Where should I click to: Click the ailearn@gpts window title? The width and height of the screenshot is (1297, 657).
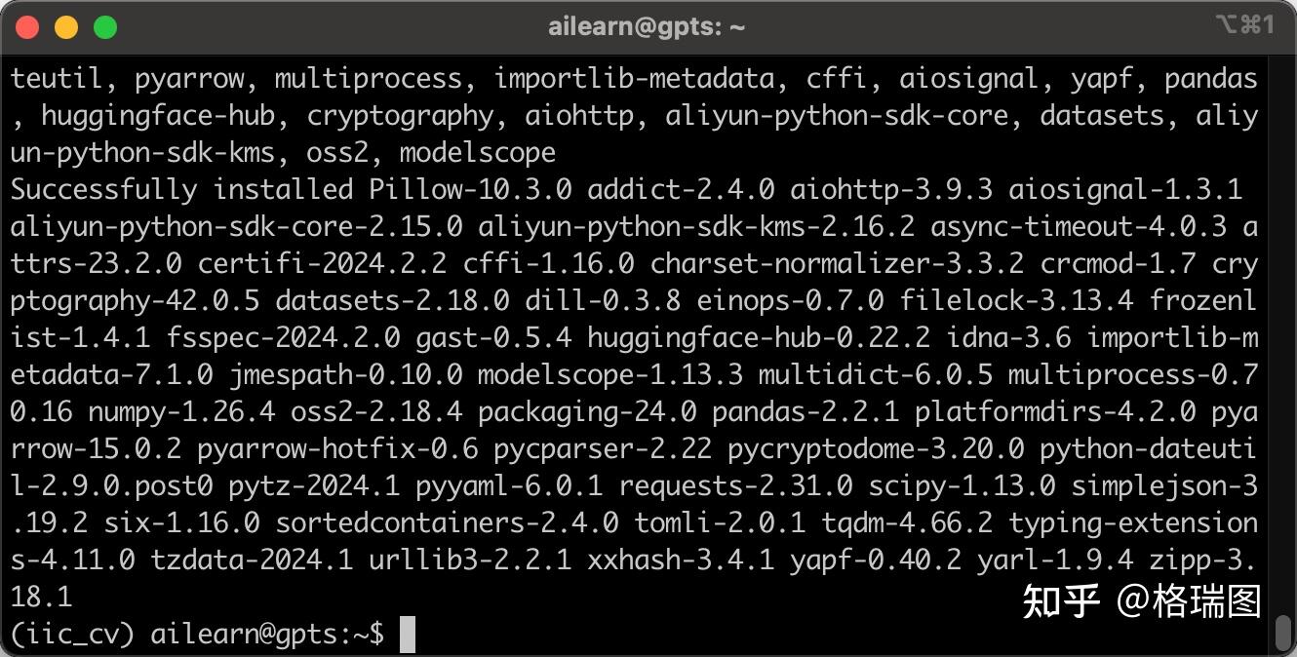tap(647, 27)
